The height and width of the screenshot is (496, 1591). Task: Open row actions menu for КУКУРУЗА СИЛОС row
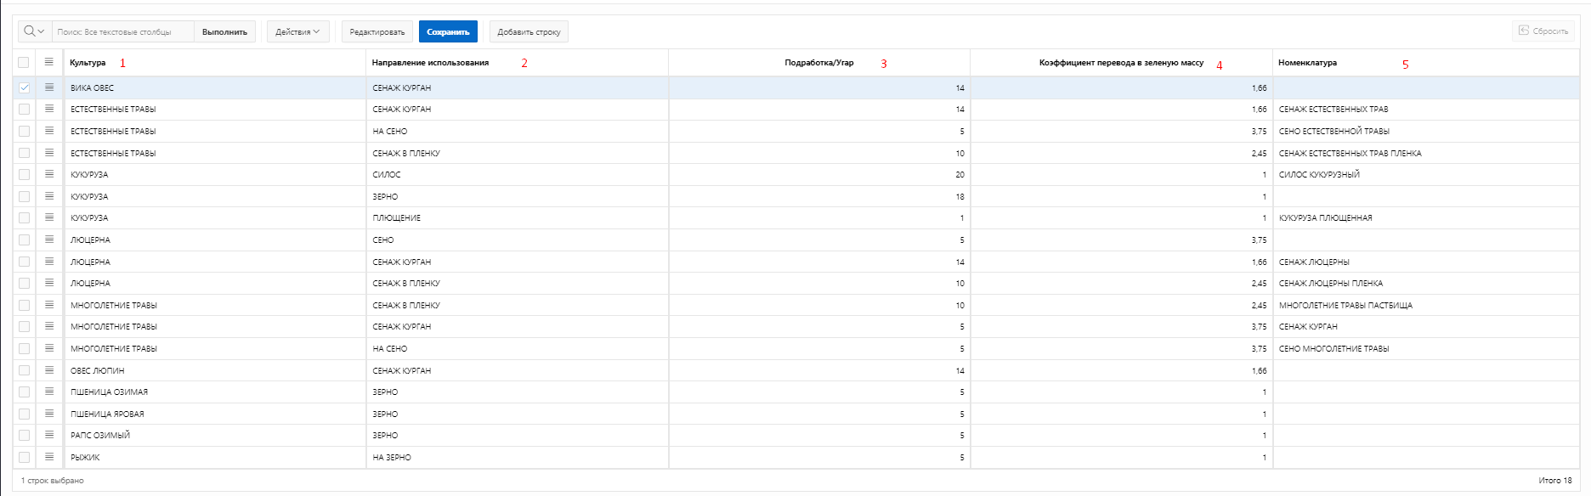49,174
